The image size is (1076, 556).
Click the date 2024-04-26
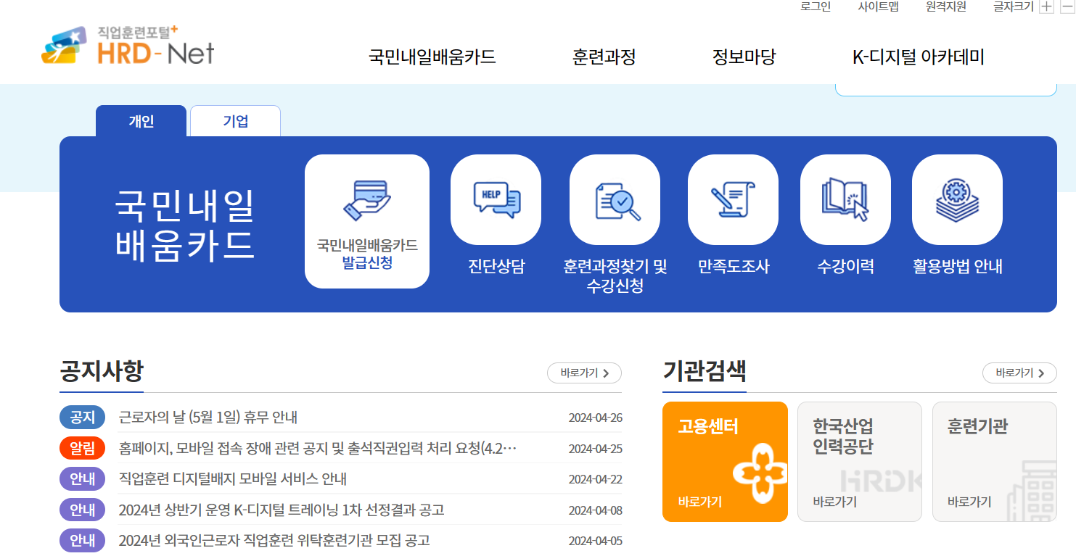[x=596, y=418]
